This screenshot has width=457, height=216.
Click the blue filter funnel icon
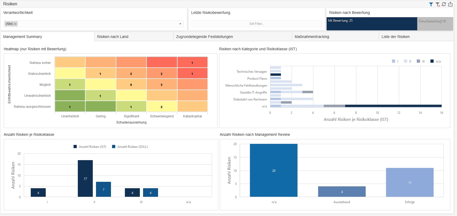pyautogui.click(x=431, y=4)
